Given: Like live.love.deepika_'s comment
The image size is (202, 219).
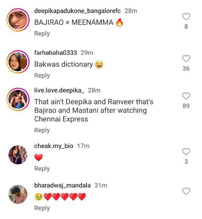Looking at the screenshot, I should (x=186, y=96).
